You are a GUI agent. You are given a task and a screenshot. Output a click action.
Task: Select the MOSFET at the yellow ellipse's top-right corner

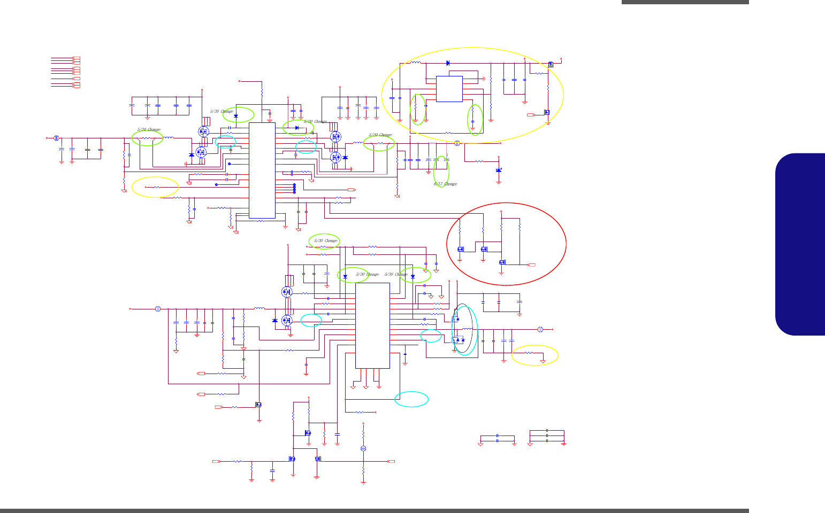(x=551, y=64)
